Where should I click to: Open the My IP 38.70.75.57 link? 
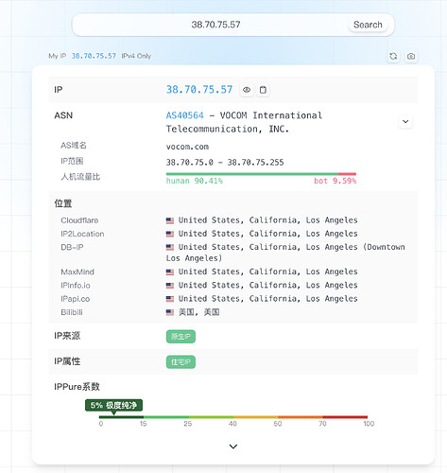[x=94, y=56]
